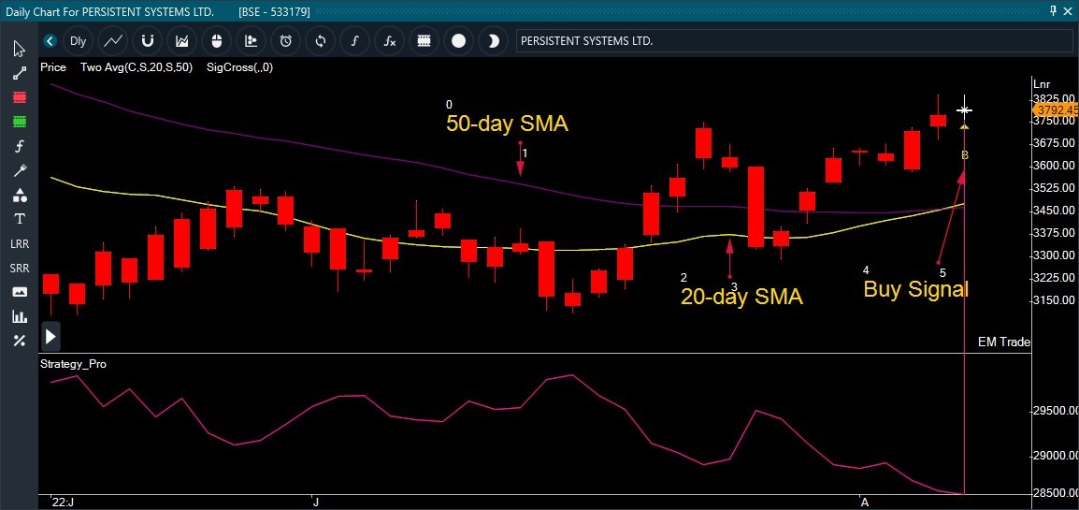The height and width of the screenshot is (510, 1079).
Task: Click the back chevron in top toolbar
Action: [x=50, y=41]
